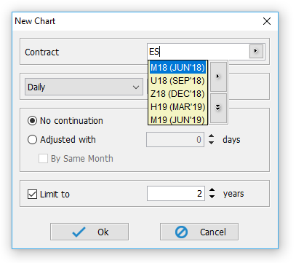296x263 pixels.
Task: Decrease the Limit to years value
Action: point(212,197)
